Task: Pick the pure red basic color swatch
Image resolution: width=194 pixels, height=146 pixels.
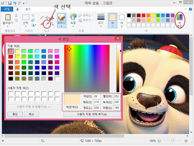Action: pyautogui.click(x=11, y=57)
